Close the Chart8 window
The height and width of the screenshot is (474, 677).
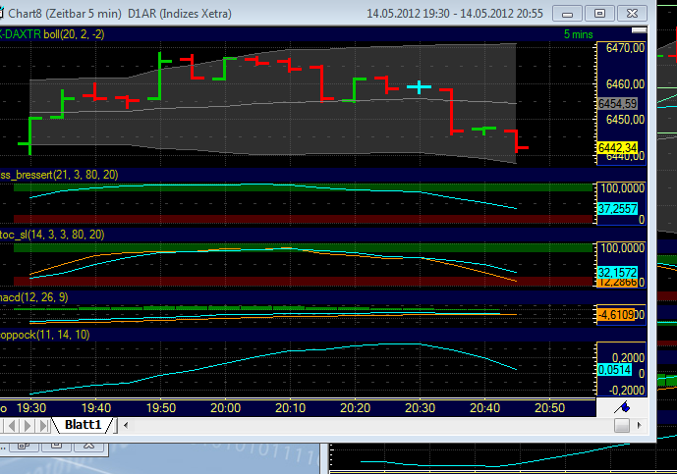pyautogui.click(x=632, y=14)
